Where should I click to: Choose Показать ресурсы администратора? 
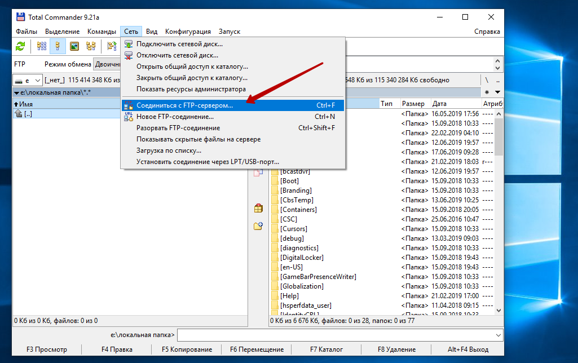coord(233,89)
